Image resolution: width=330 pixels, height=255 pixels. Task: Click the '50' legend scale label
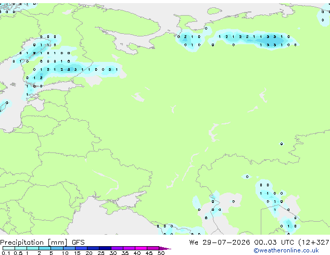[x=161, y=253]
